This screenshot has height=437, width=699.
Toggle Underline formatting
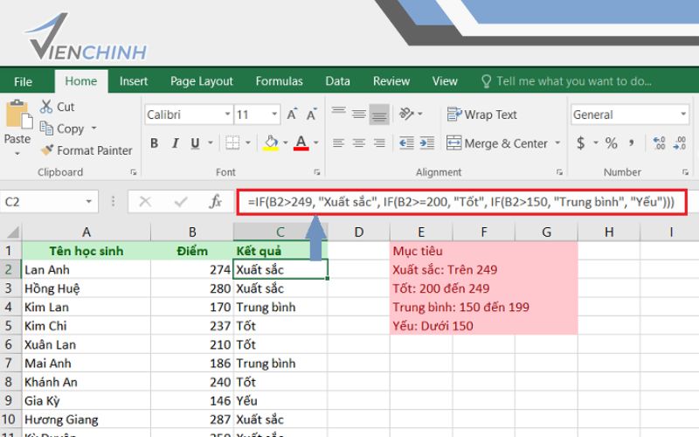point(195,143)
